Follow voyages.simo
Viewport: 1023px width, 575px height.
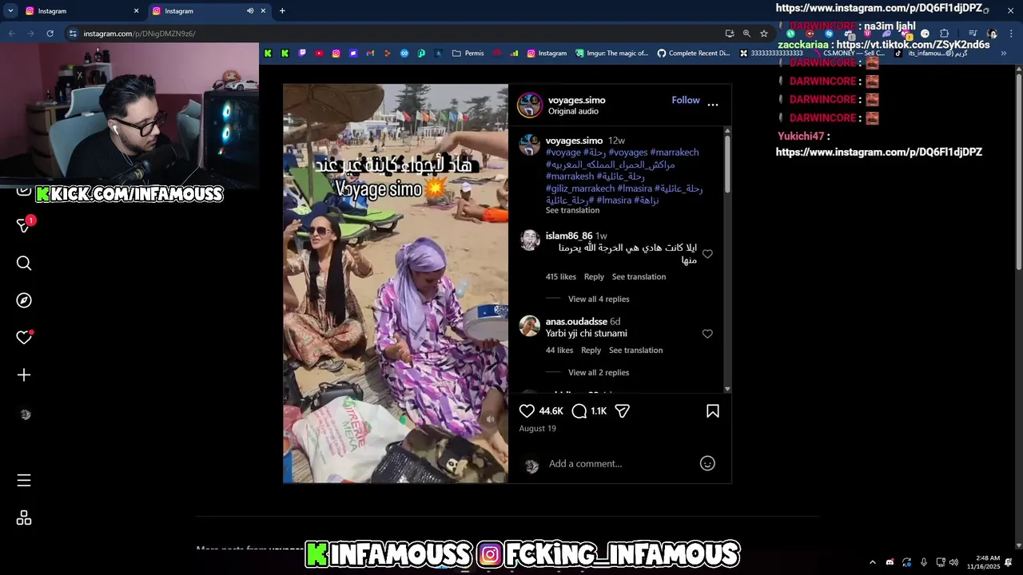tap(686, 100)
